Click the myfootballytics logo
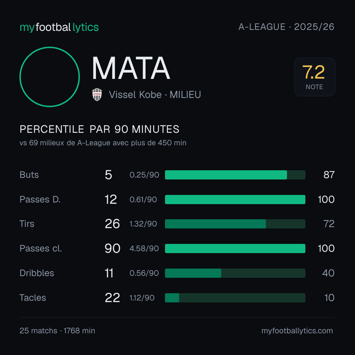355x355 pixels. pyautogui.click(x=59, y=27)
